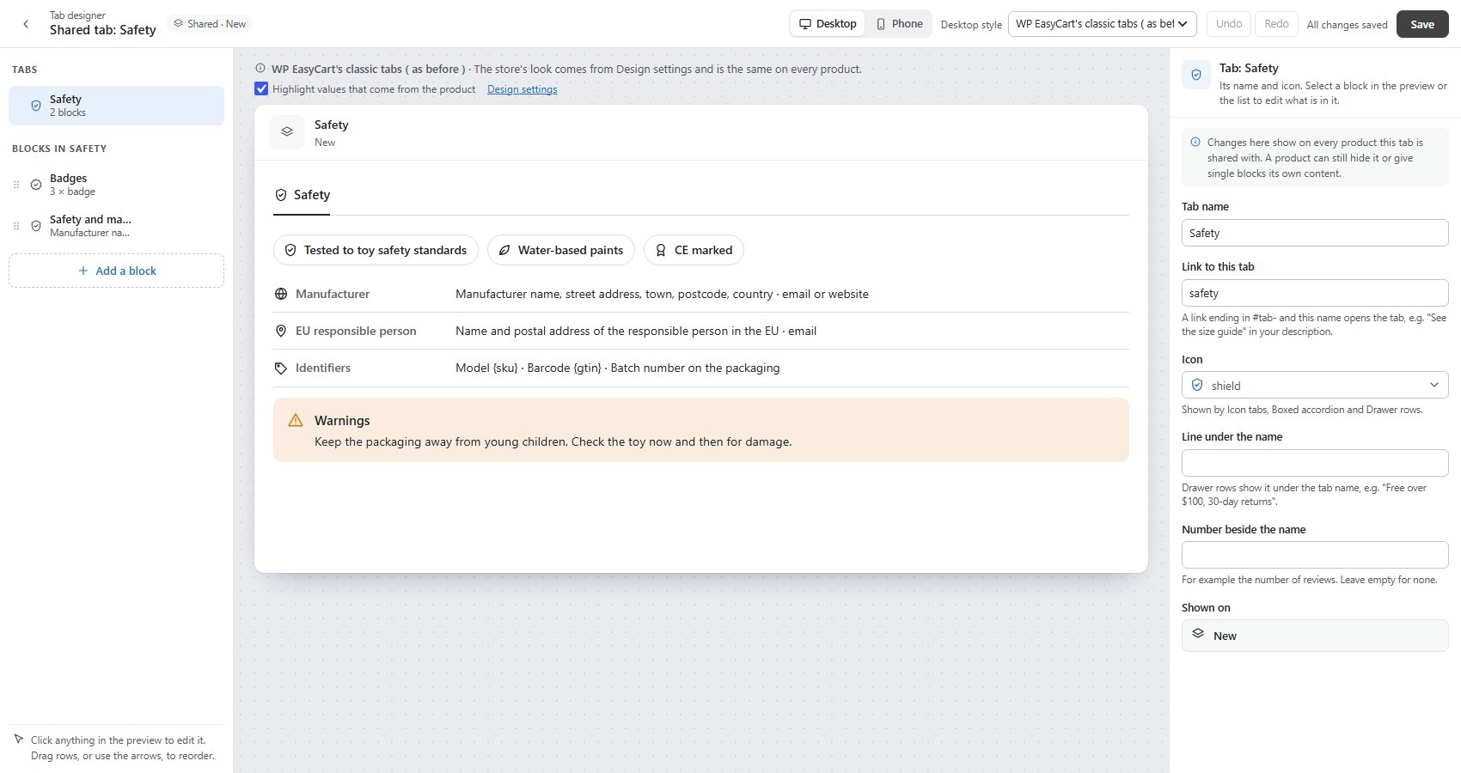Click the leaf icon on Water-based paints badge
This screenshot has width=1461, height=773.
[x=504, y=250]
